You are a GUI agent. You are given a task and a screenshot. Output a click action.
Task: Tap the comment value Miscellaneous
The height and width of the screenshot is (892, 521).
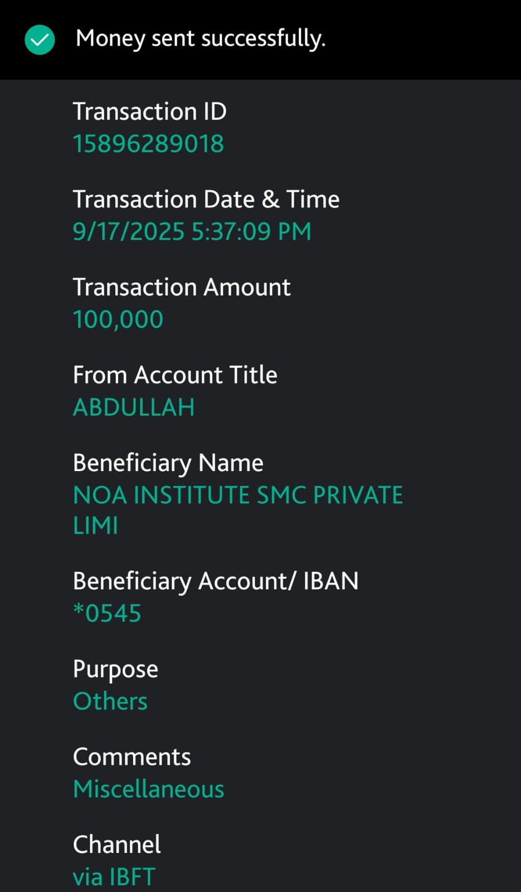click(x=148, y=789)
